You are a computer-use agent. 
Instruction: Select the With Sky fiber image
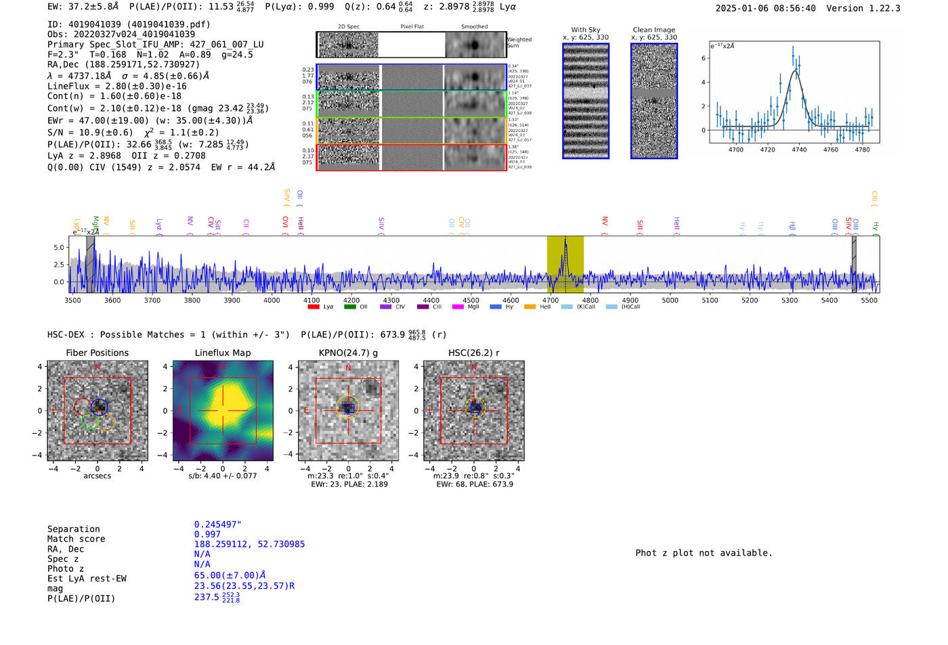586,101
